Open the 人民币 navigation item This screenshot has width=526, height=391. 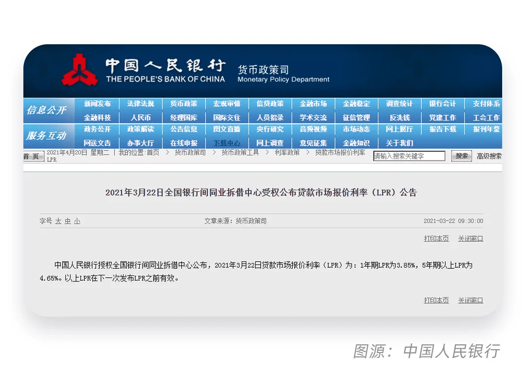tap(140, 118)
